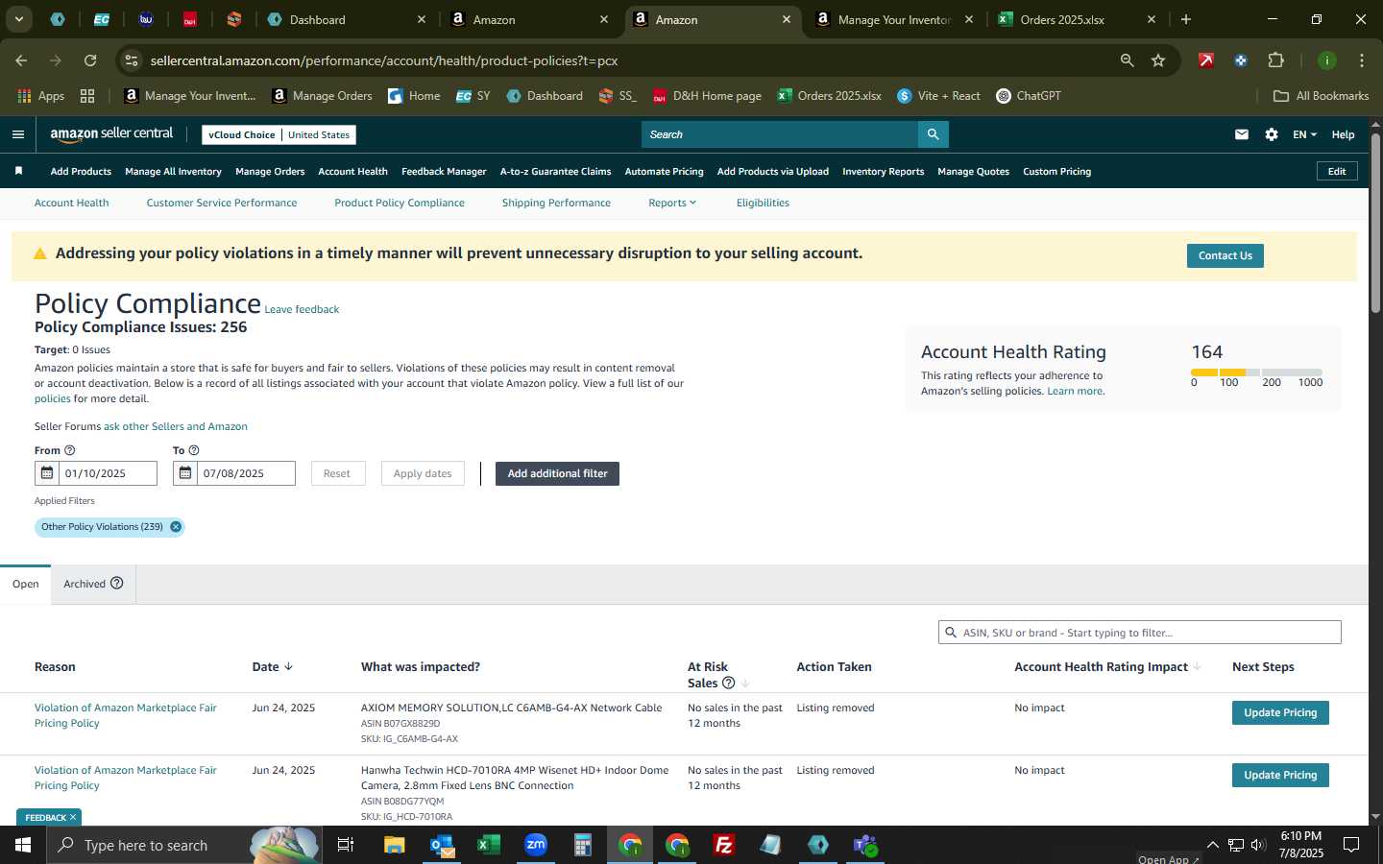Click the To date calendar icon
This screenshot has width=1383, height=864.
pyautogui.click(x=185, y=473)
